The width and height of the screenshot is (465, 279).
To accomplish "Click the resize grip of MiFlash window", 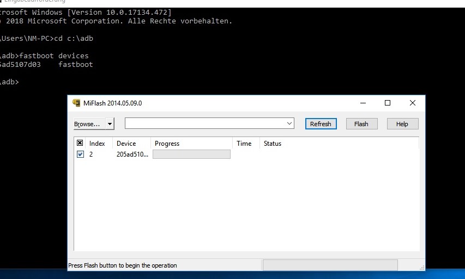I will pos(422,268).
